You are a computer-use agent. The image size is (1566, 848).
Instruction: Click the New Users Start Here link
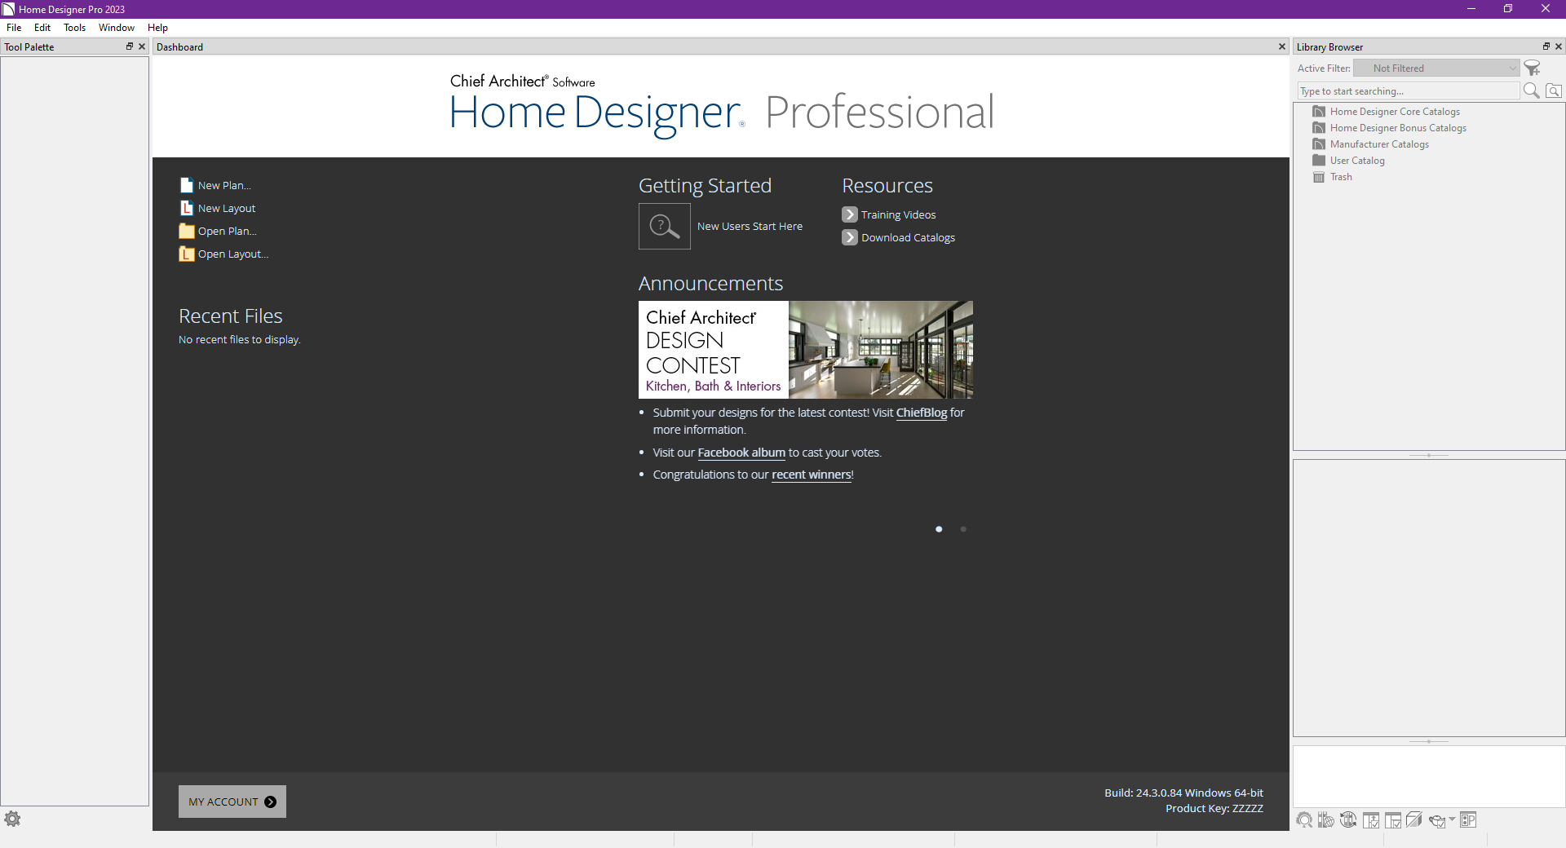point(750,227)
